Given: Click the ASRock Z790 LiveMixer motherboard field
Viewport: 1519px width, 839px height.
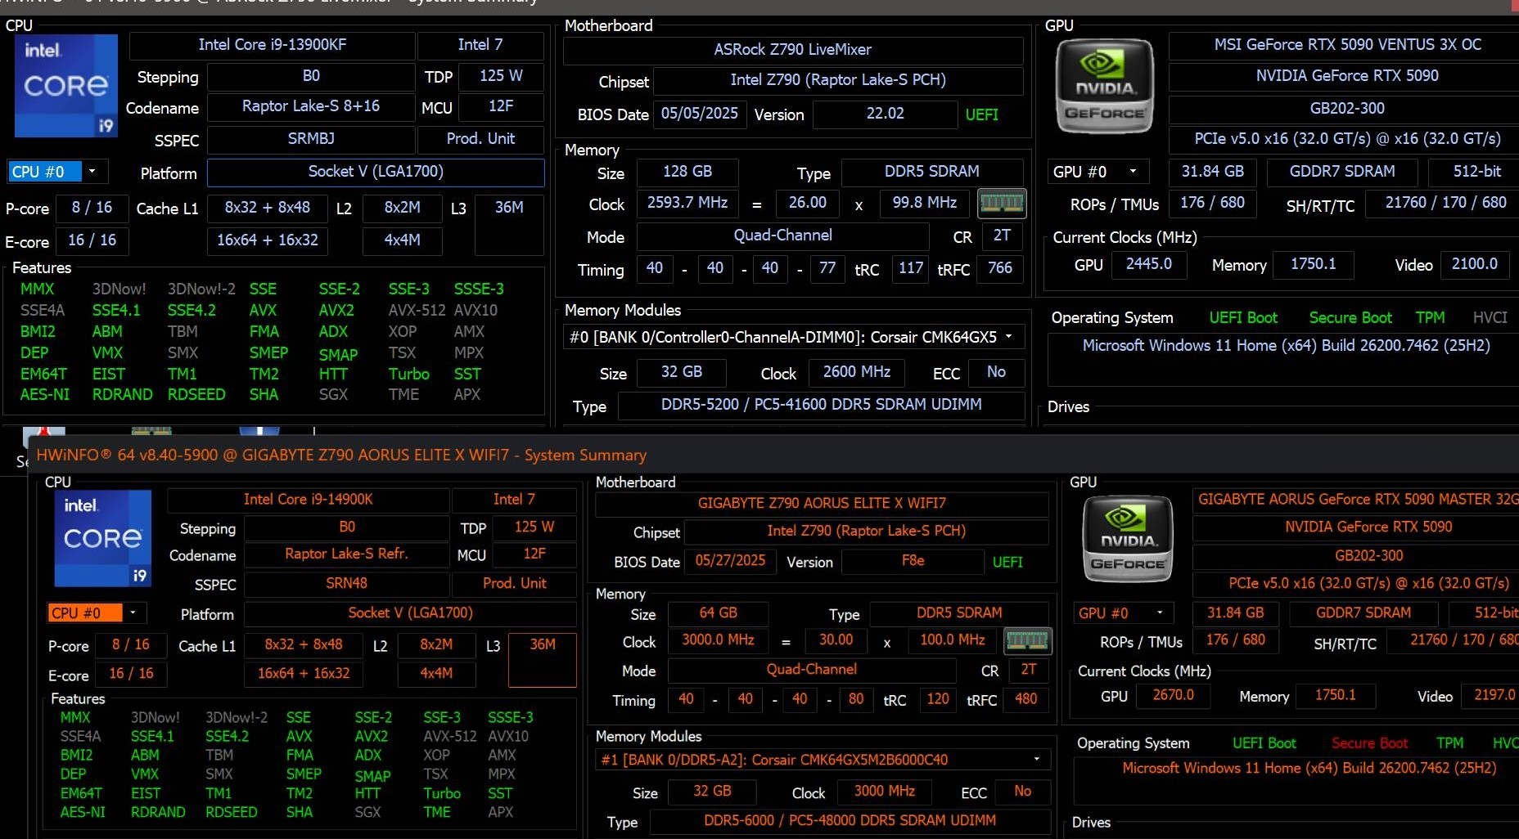Looking at the screenshot, I should pos(792,50).
